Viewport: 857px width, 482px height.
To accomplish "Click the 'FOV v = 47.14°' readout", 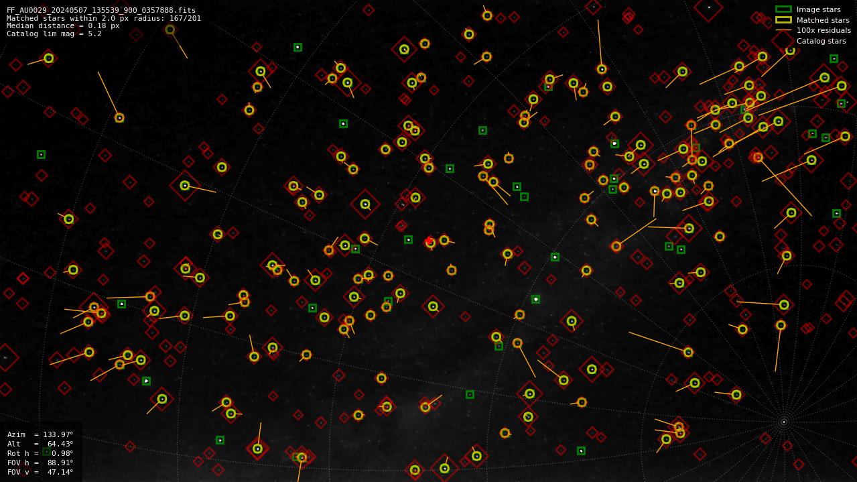I will [40, 472].
